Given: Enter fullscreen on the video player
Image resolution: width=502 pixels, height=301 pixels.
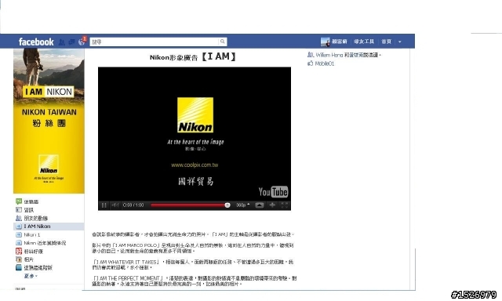Looking at the screenshot, I should [x=285, y=205].
